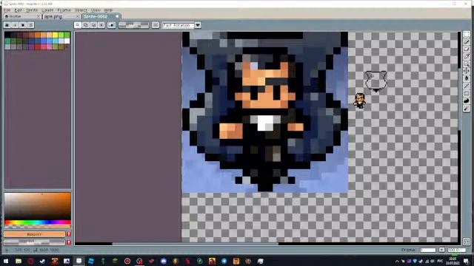Click background color warning icon
This screenshot has width=474, height=266.
click(x=69, y=242)
